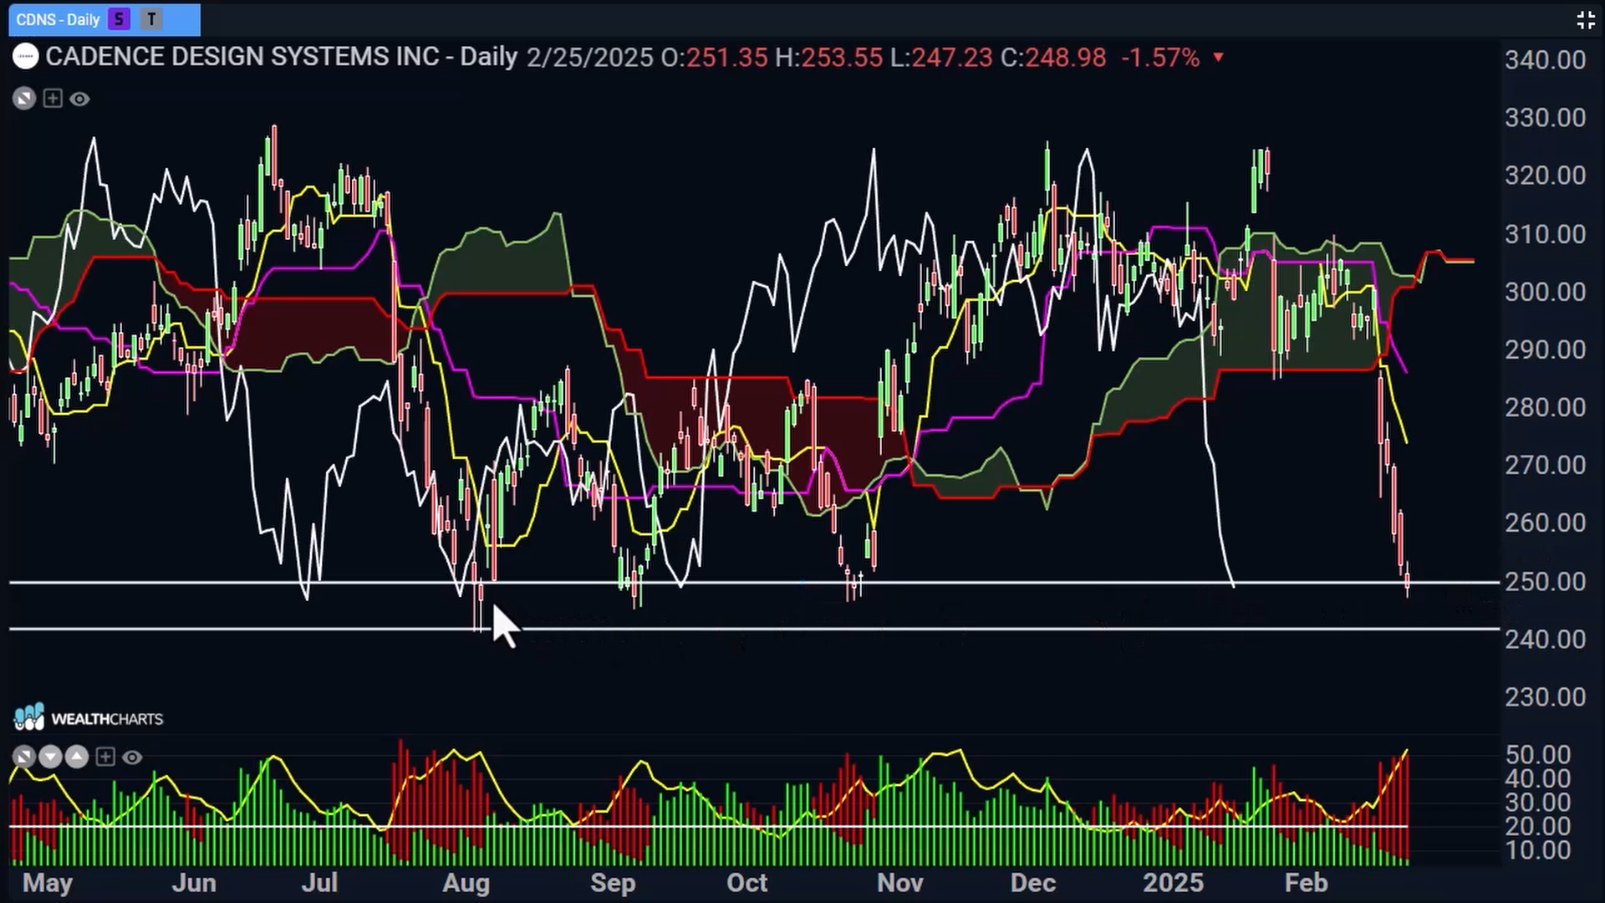Click the Nov label on time axis

(900, 883)
